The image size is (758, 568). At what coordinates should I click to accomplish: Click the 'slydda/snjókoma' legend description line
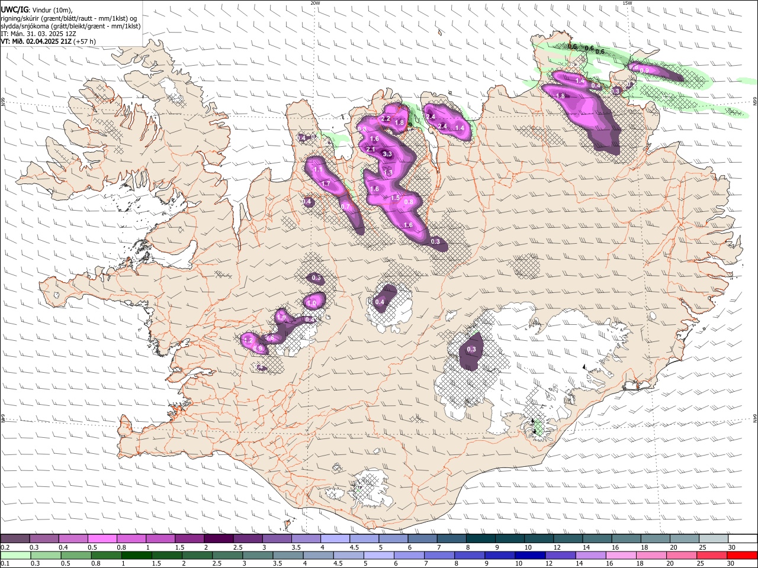(70, 26)
